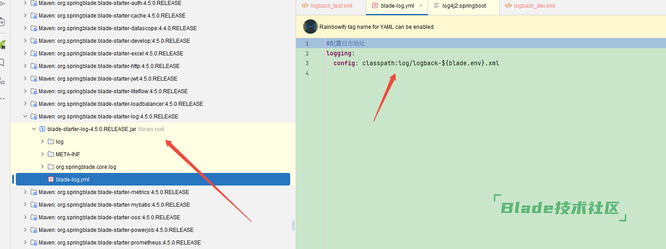Collapse the blade-starter-log Maven library node
Viewport: 666px width, 249px height.
[x=25, y=116]
